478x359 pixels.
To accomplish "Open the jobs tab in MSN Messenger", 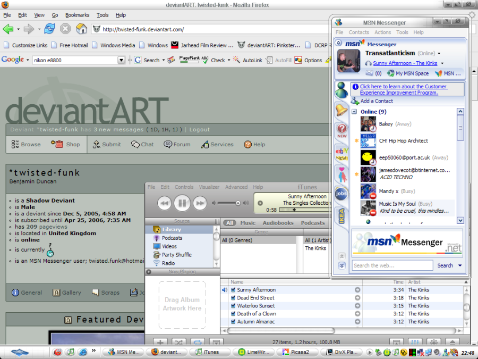I will coord(341,194).
